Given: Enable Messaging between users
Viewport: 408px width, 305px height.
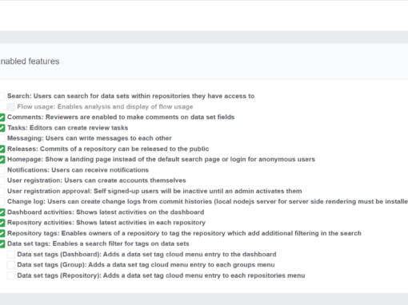Looking at the screenshot, I should (2, 138).
